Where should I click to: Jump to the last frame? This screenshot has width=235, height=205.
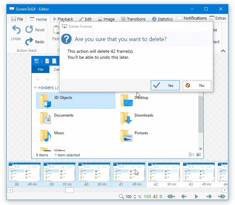(221, 196)
